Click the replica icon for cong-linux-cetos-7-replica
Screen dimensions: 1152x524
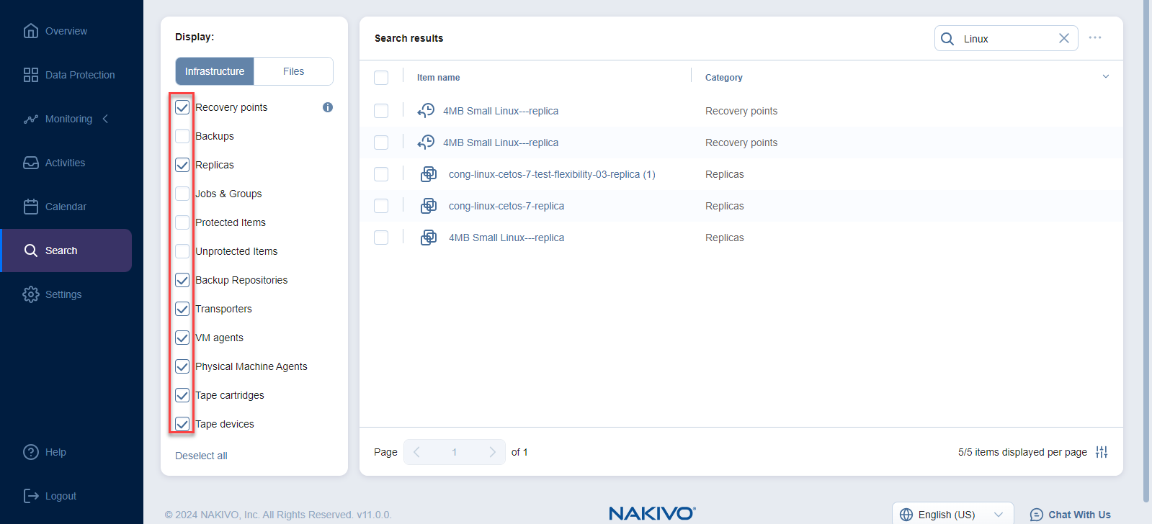pyautogui.click(x=429, y=206)
